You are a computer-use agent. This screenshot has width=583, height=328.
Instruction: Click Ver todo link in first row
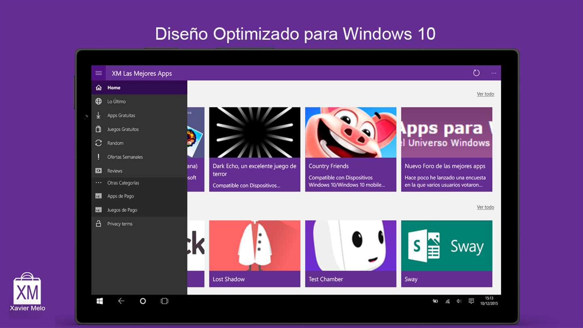(x=485, y=94)
